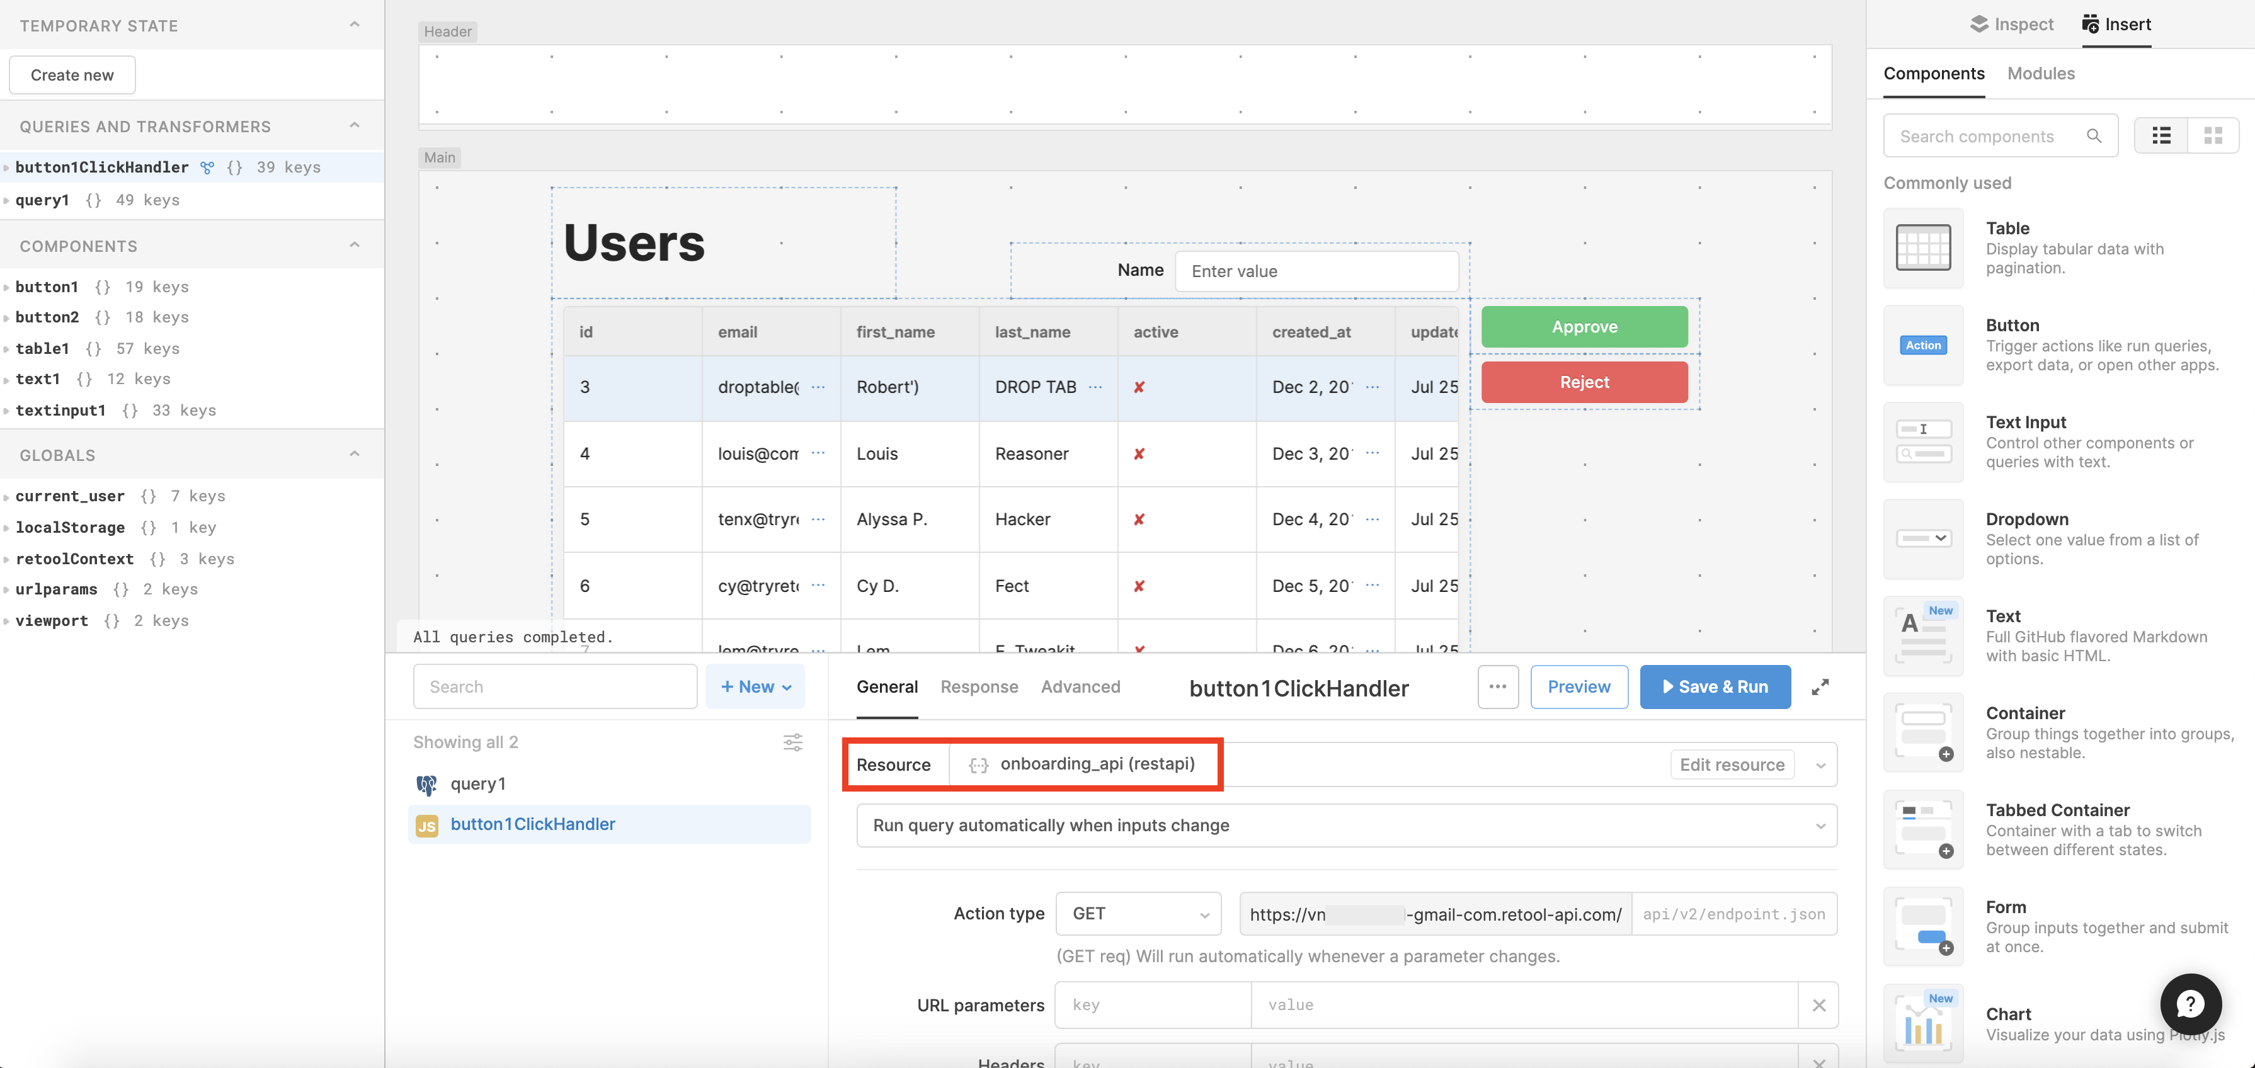The height and width of the screenshot is (1068, 2255).
Task: Switch to the Inspect tab
Action: [2011, 25]
